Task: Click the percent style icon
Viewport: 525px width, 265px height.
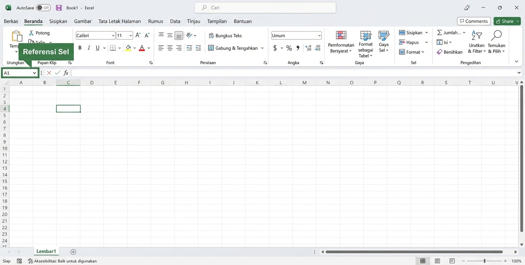Action: [289, 48]
